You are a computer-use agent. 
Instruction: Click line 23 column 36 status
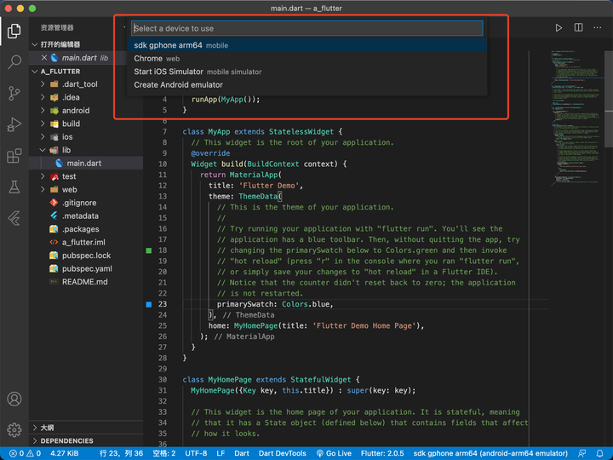[x=121, y=453]
